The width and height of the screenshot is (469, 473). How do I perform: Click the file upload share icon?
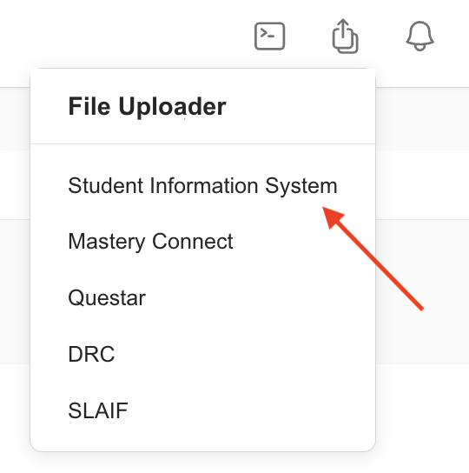pos(345,36)
